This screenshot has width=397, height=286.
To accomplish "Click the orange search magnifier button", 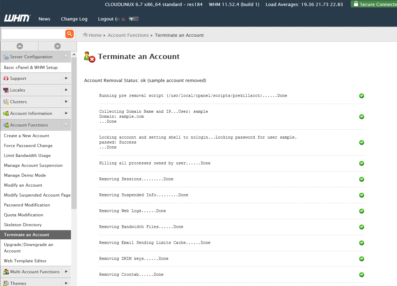I will (x=69, y=34).
